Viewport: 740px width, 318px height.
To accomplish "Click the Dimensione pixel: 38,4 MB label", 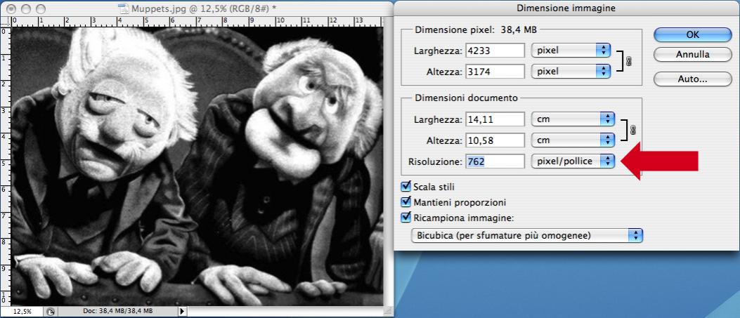I will click(x=476, y=29).
